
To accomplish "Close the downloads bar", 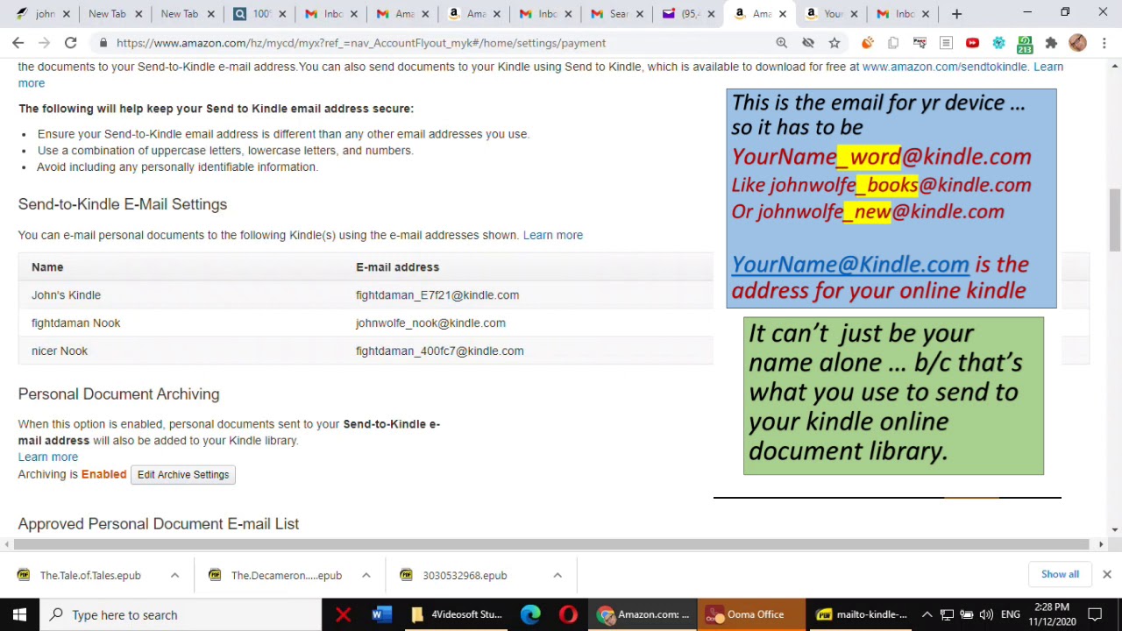I will [1106, 574].
